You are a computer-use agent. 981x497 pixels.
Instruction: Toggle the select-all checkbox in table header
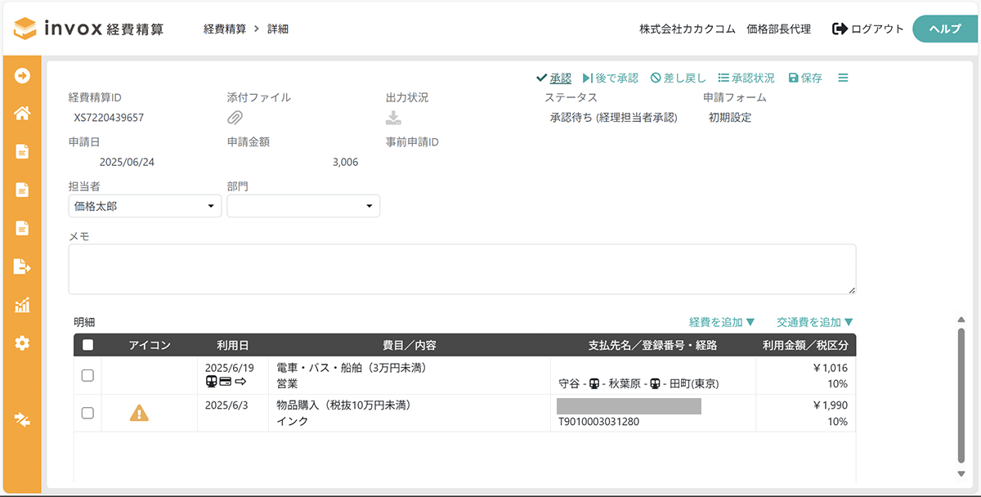tap(88, 345)
